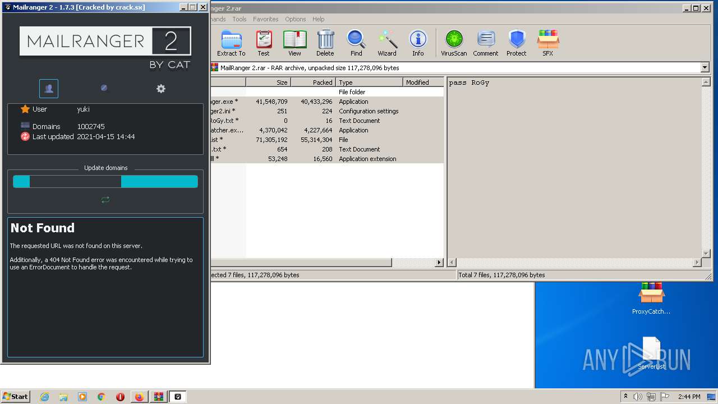
Task: Select the 41,548,709 byte Application row
Action: 327,102
